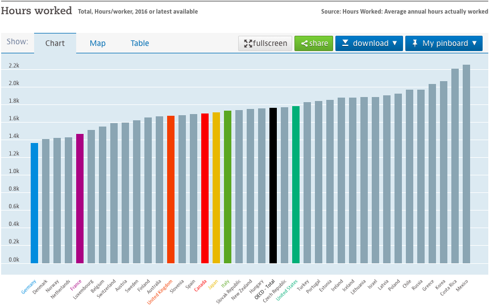The width and height of the screenshot is (490, 307).
Task: Open the fullscreen chart view
Action: pos(265,44)
